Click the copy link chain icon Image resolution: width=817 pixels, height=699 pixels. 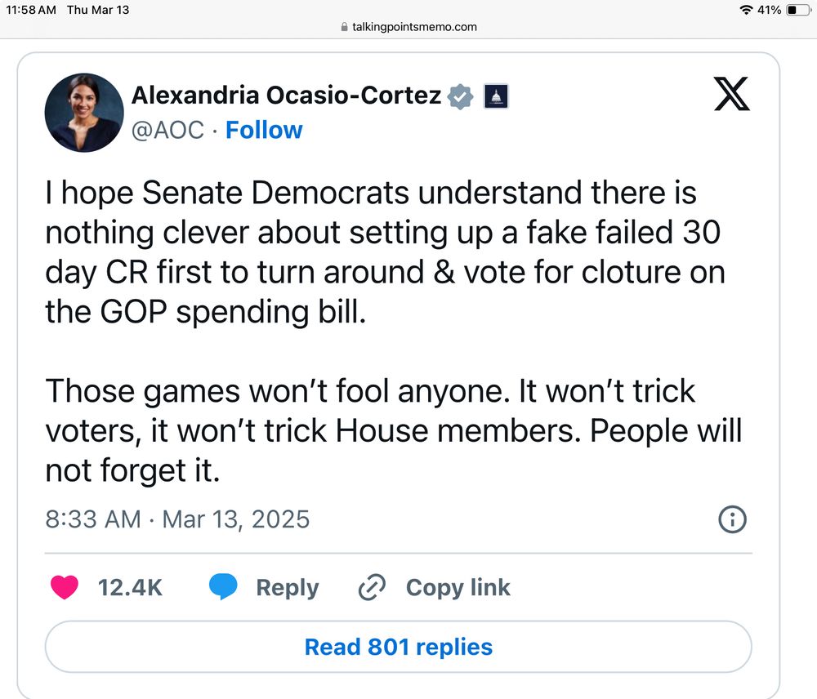tap(373, 587)
